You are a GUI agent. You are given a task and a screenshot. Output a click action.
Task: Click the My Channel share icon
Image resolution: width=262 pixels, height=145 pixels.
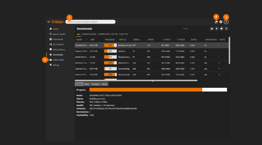click(x=51, y=44)
